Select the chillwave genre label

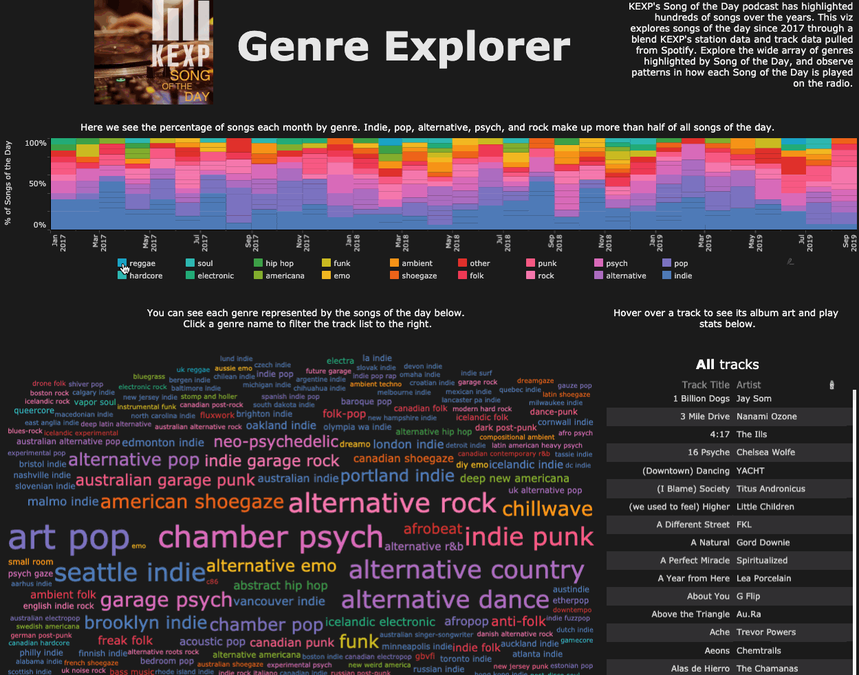pyautogui.click(x=547, y=509)
